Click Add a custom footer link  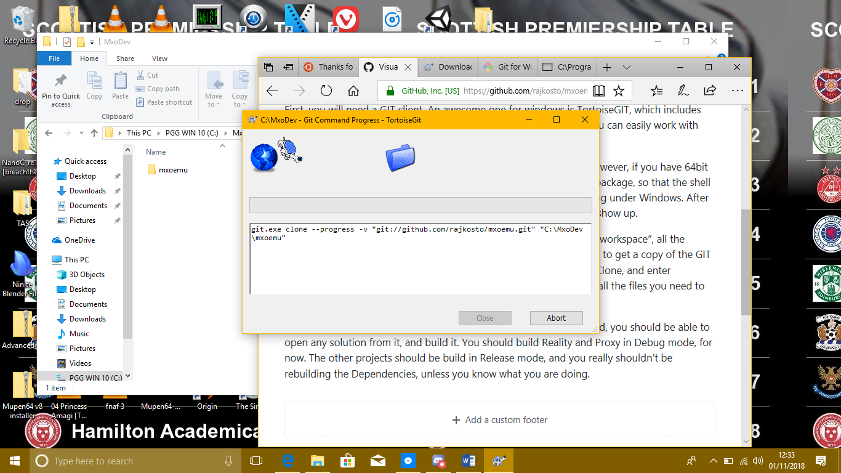[x=499, y=420]
